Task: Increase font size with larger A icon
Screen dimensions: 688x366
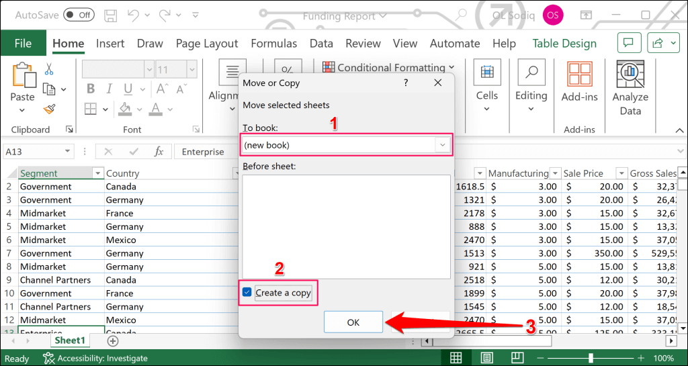Action: click(162, 89)
